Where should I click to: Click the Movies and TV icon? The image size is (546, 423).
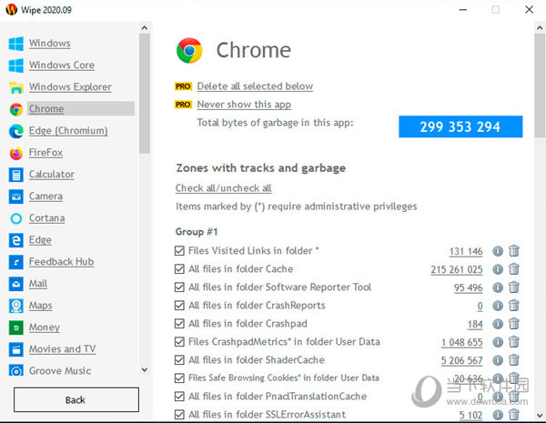(16, 349)
